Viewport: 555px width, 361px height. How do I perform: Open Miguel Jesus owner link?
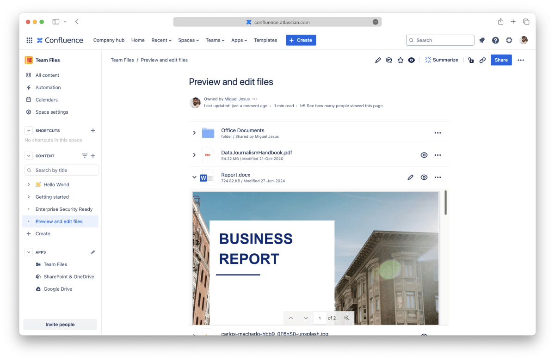(x=237, y=99)
